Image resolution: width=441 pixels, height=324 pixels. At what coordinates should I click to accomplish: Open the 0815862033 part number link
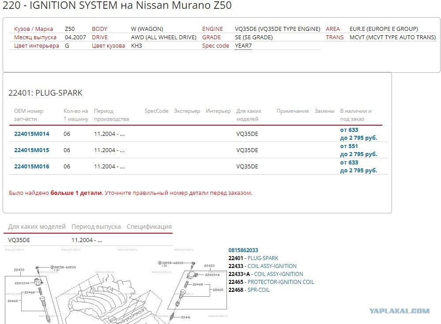[x=243, y=250]
